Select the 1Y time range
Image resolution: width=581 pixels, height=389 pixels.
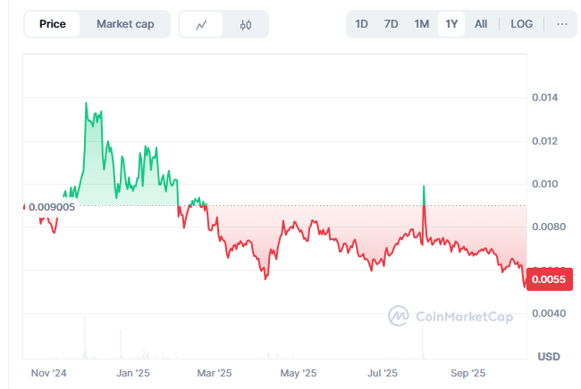point(451,24)
